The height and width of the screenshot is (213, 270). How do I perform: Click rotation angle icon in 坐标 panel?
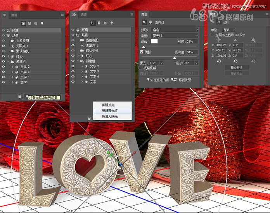tap(235, 40)
